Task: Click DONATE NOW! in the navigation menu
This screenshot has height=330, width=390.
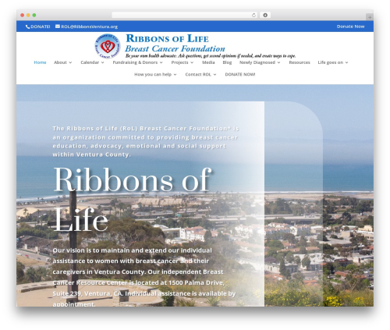Action: pyautogui.click(x=240, y=74)
